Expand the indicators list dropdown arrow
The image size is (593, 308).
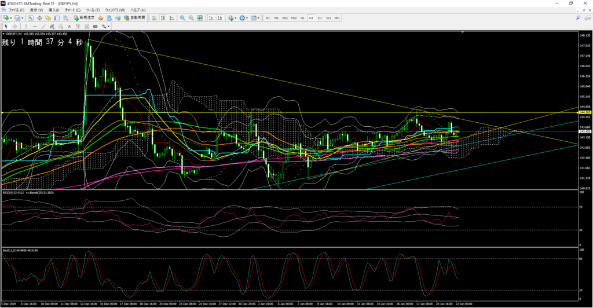point(235,18)
